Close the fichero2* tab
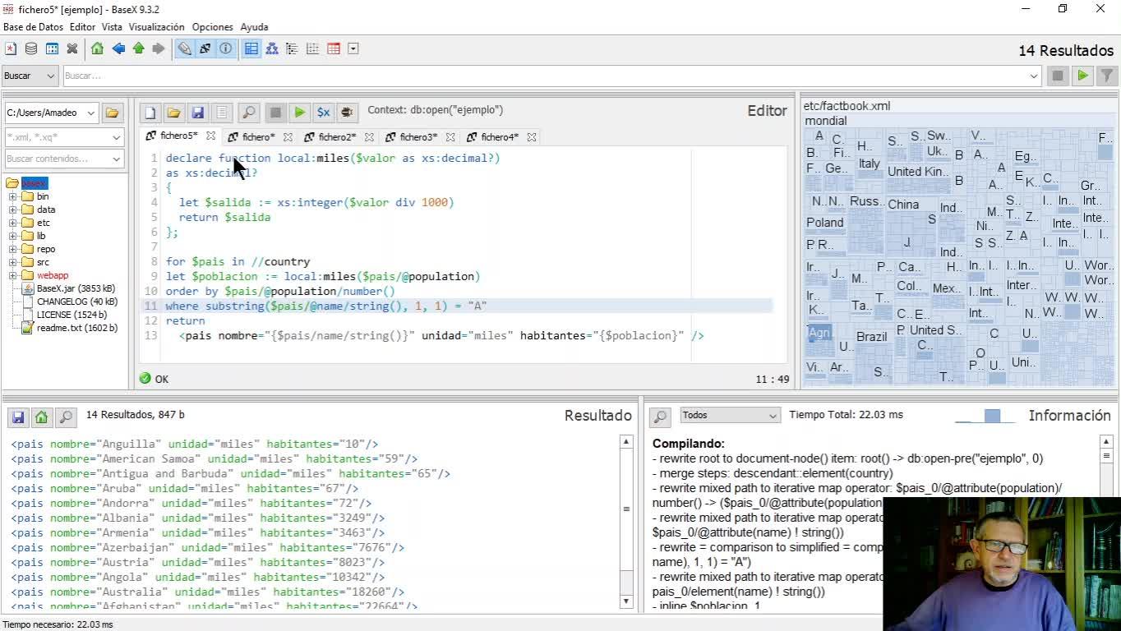1121x631 pixels. click(x=369, y=137)
